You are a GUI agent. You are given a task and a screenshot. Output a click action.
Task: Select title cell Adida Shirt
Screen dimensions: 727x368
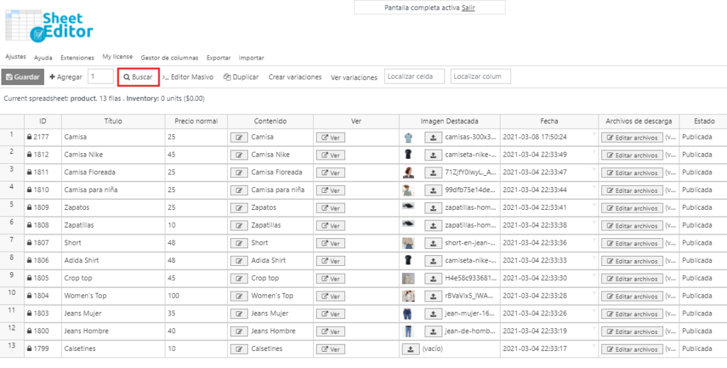(x=113, y=261)
